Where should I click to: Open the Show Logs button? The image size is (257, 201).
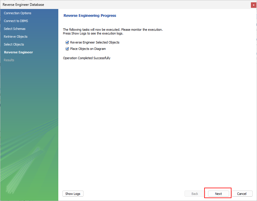click(73, 194)
